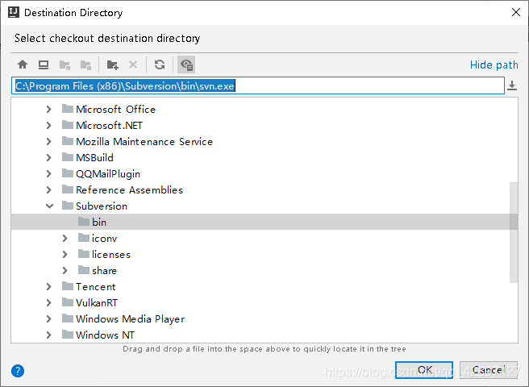Expand the Windows Media Player folder

coord(49,318)
